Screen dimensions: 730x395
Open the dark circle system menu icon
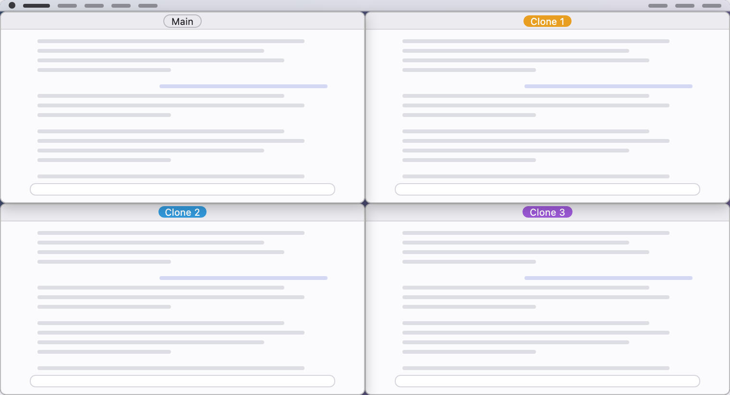point(12,6)
